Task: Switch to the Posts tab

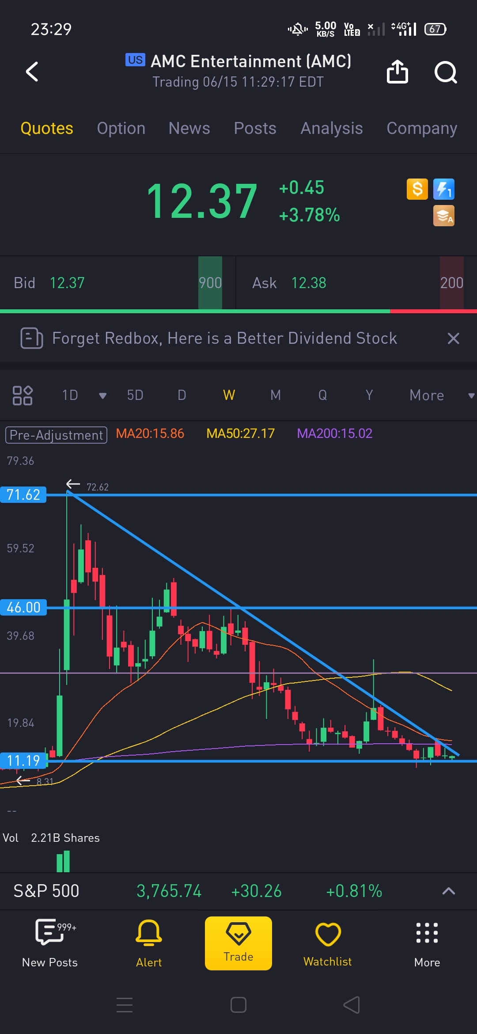Action: [255, 128]
